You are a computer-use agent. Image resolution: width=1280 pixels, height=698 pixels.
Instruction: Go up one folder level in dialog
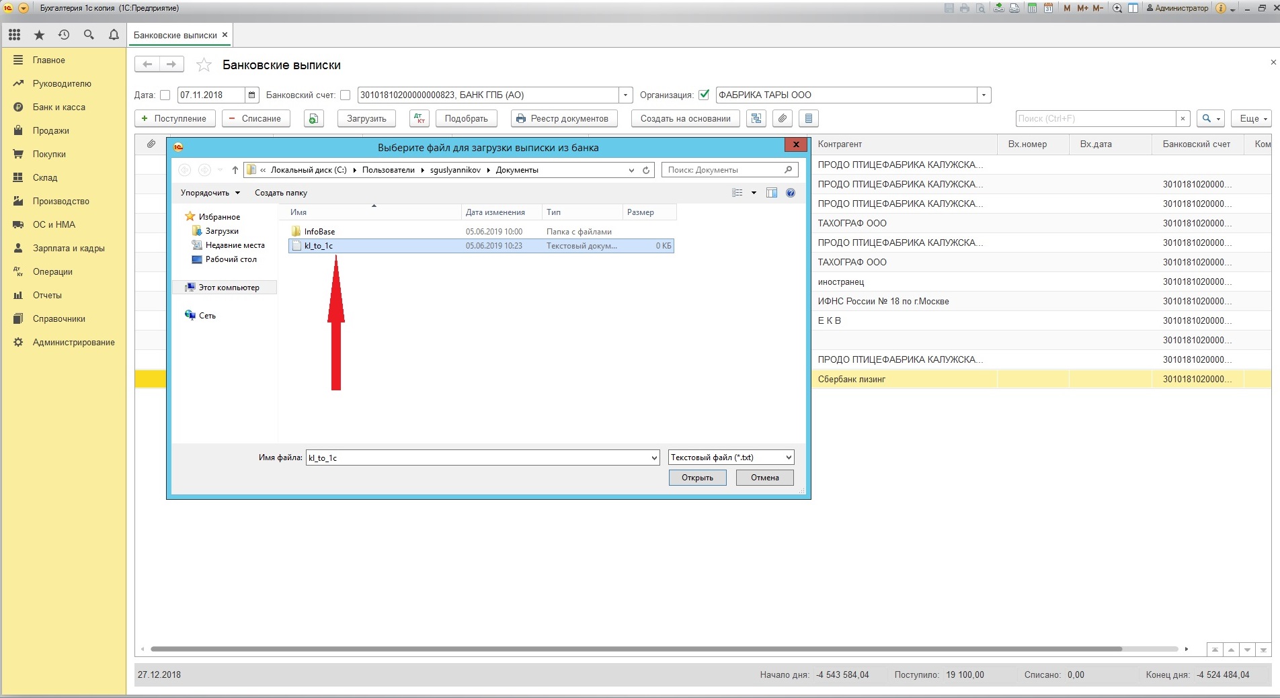[x=235, y=170]
